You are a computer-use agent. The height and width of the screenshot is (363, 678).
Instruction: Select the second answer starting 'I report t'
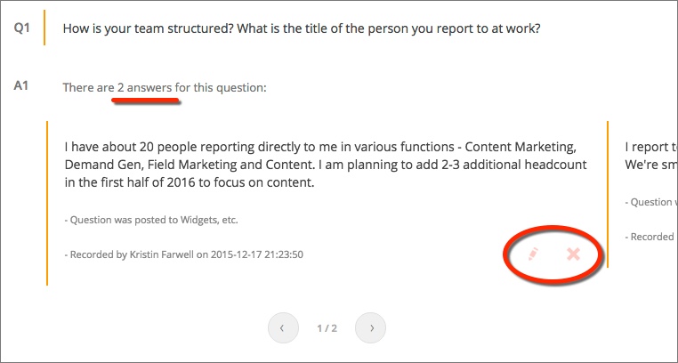pos(651,147)
